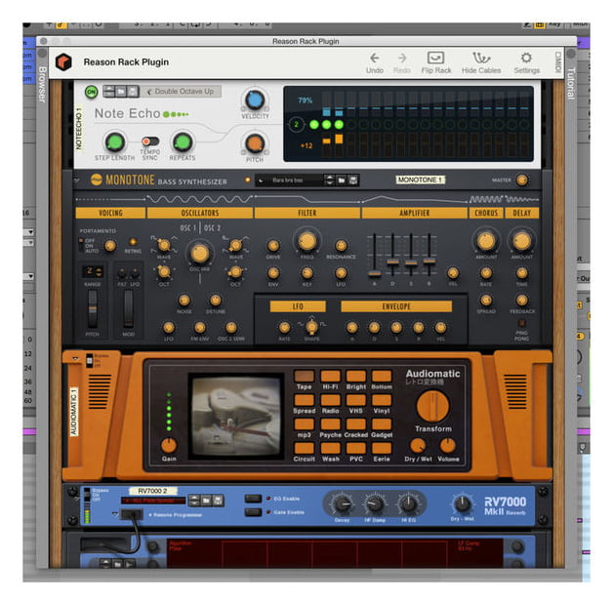
Task: Click the Note Echo patch up/down selector
Action: (108, 92)
